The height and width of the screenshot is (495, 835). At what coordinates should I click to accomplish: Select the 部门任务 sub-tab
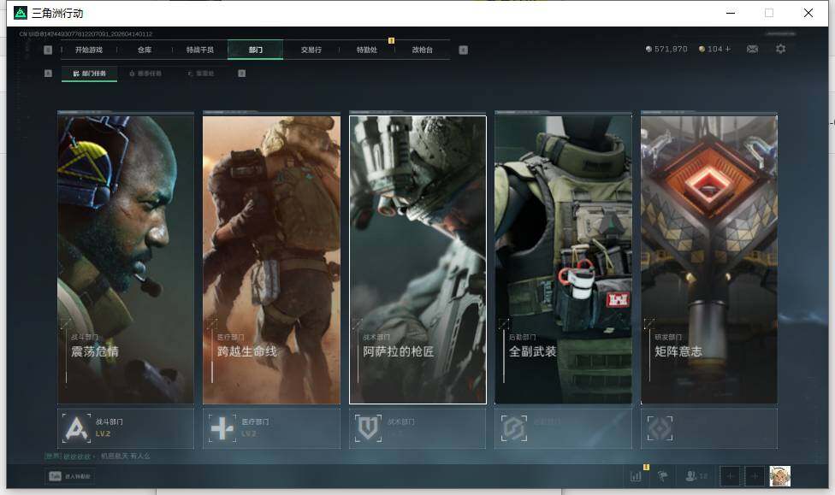tap(90, 74)
